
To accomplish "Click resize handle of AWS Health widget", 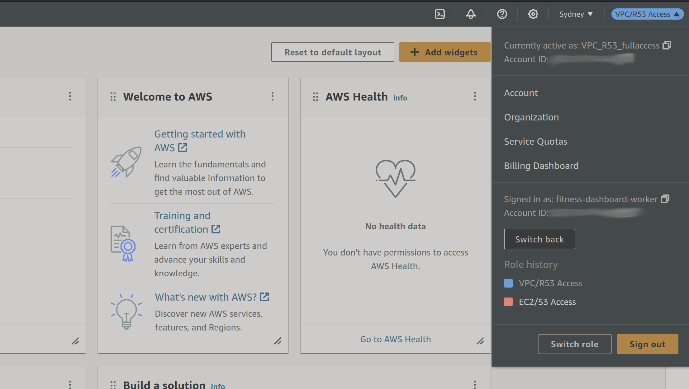I will (480, 341).
